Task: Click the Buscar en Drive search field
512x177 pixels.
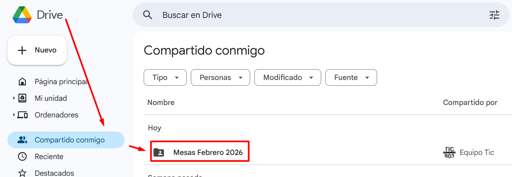Action: (x=292, y=15)
